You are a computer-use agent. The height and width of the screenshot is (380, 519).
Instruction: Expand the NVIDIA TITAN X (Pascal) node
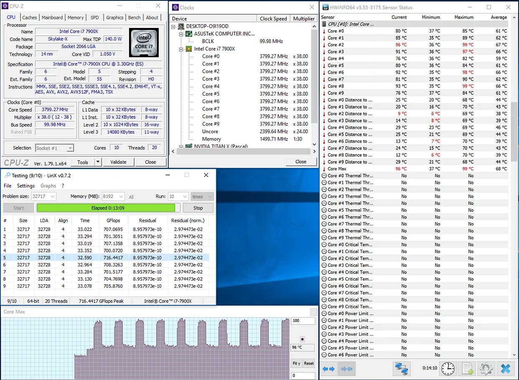(181, 146)
